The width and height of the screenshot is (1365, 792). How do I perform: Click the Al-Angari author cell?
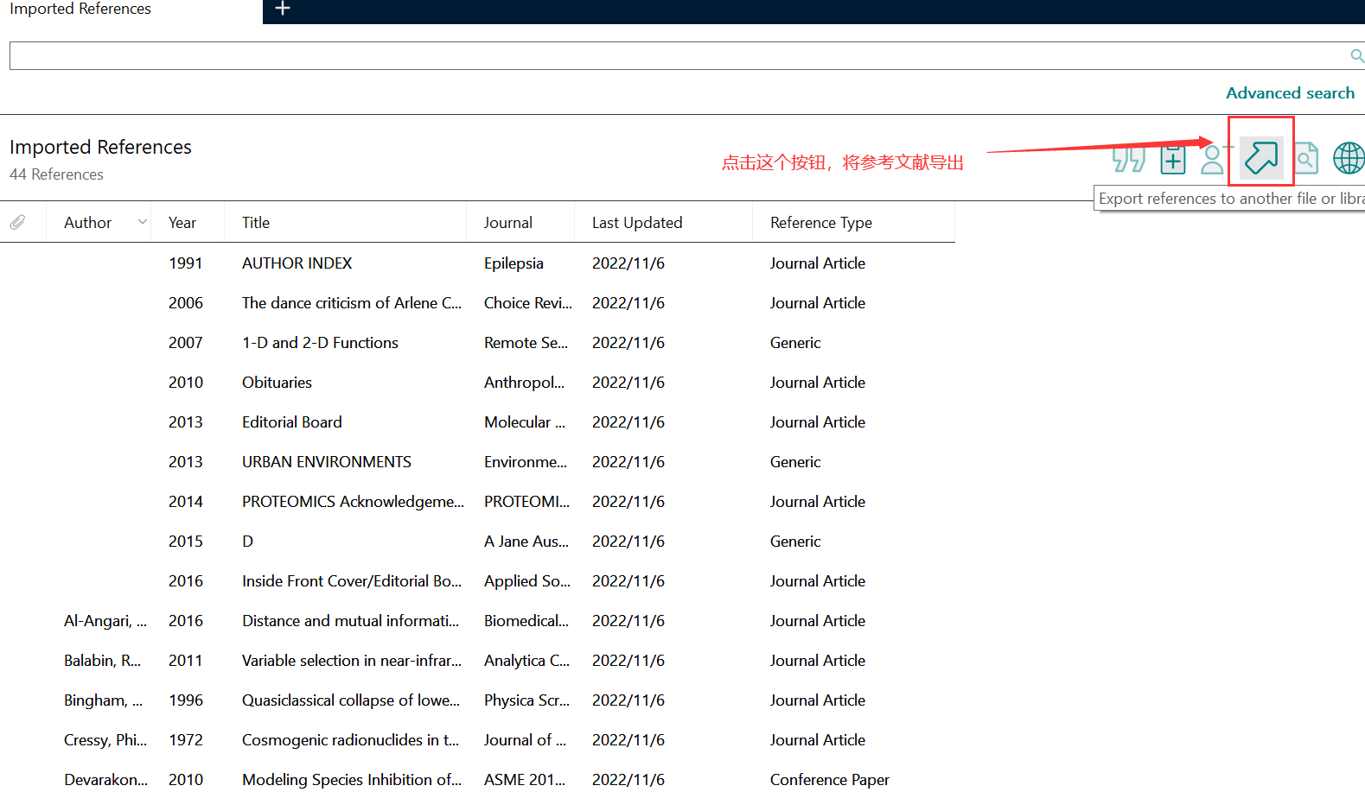click(105, 621)
